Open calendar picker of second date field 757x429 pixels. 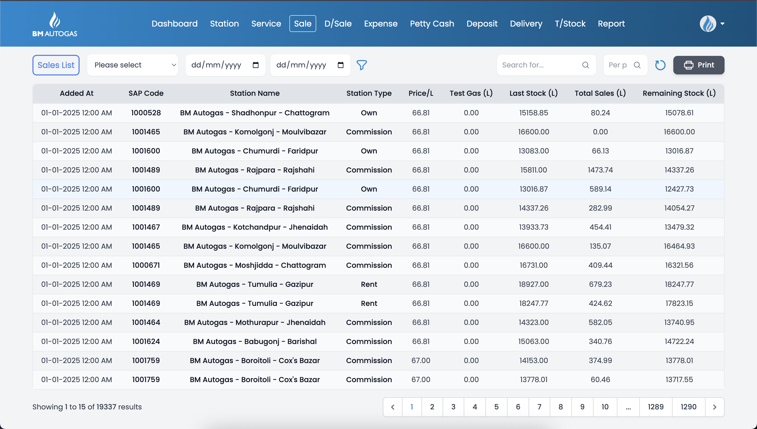(340, 65)
